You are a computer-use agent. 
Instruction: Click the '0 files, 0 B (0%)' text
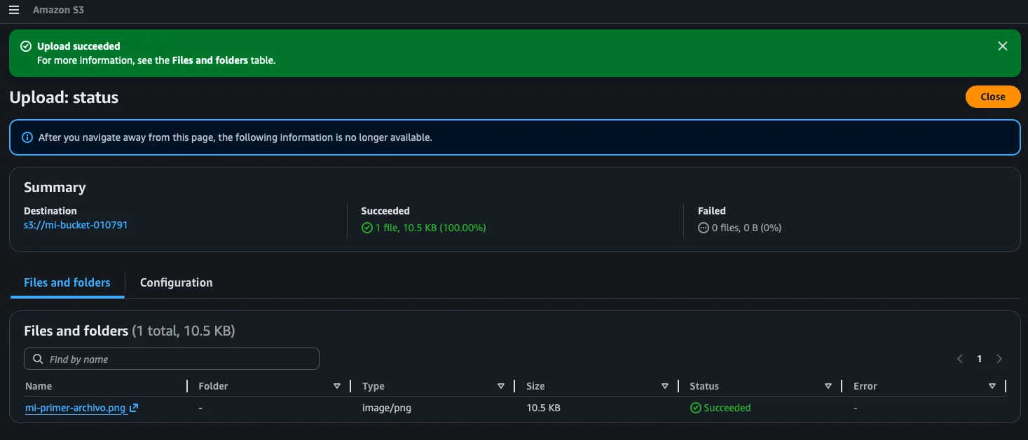(x=746, y=228)
